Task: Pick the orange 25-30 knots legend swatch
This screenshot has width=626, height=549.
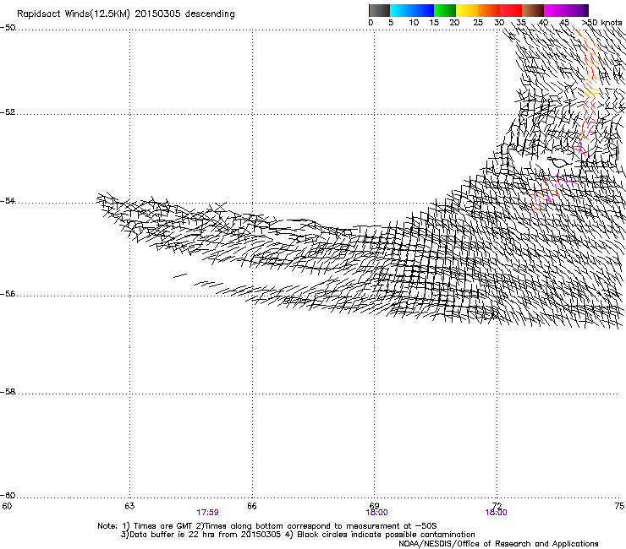Action: tap(489, 10)
